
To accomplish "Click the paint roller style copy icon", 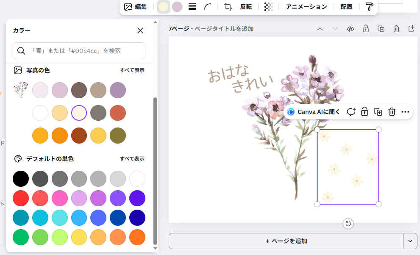I will pos(369,7).
